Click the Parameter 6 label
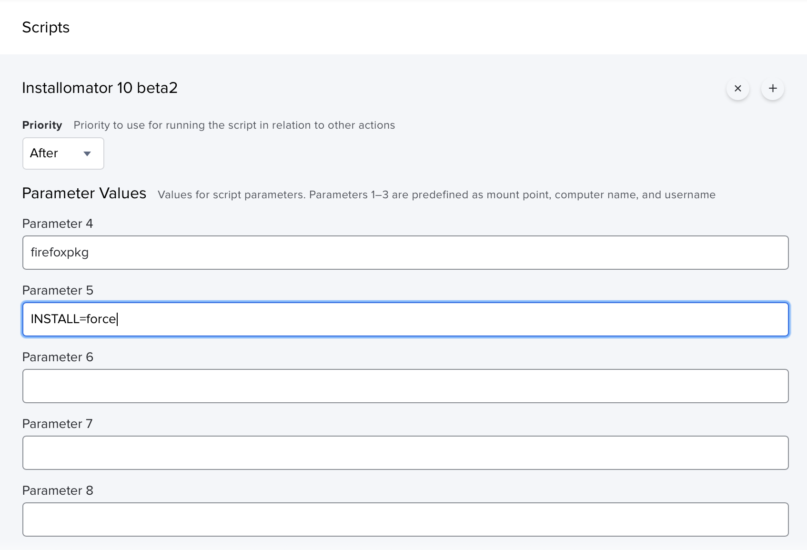 (x=57, y=357)
